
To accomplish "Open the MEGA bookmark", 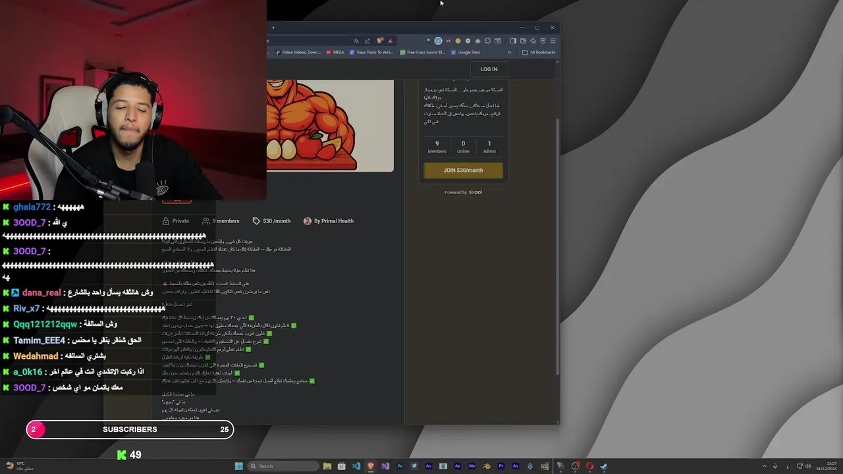I will point(335,52).
